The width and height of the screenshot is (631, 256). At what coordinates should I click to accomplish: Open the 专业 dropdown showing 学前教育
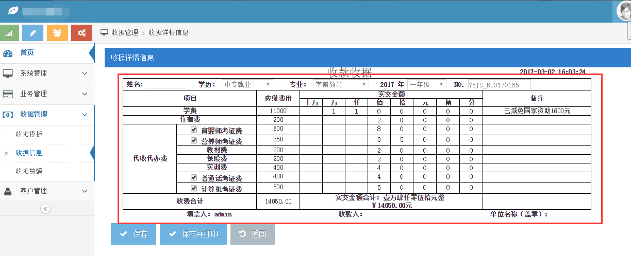(x=341, y=84)
